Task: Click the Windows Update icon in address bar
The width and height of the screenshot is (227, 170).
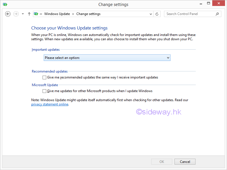Action: coord(36,14)
